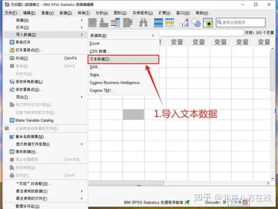Click the Split file toolbar icon

point(128,23)
